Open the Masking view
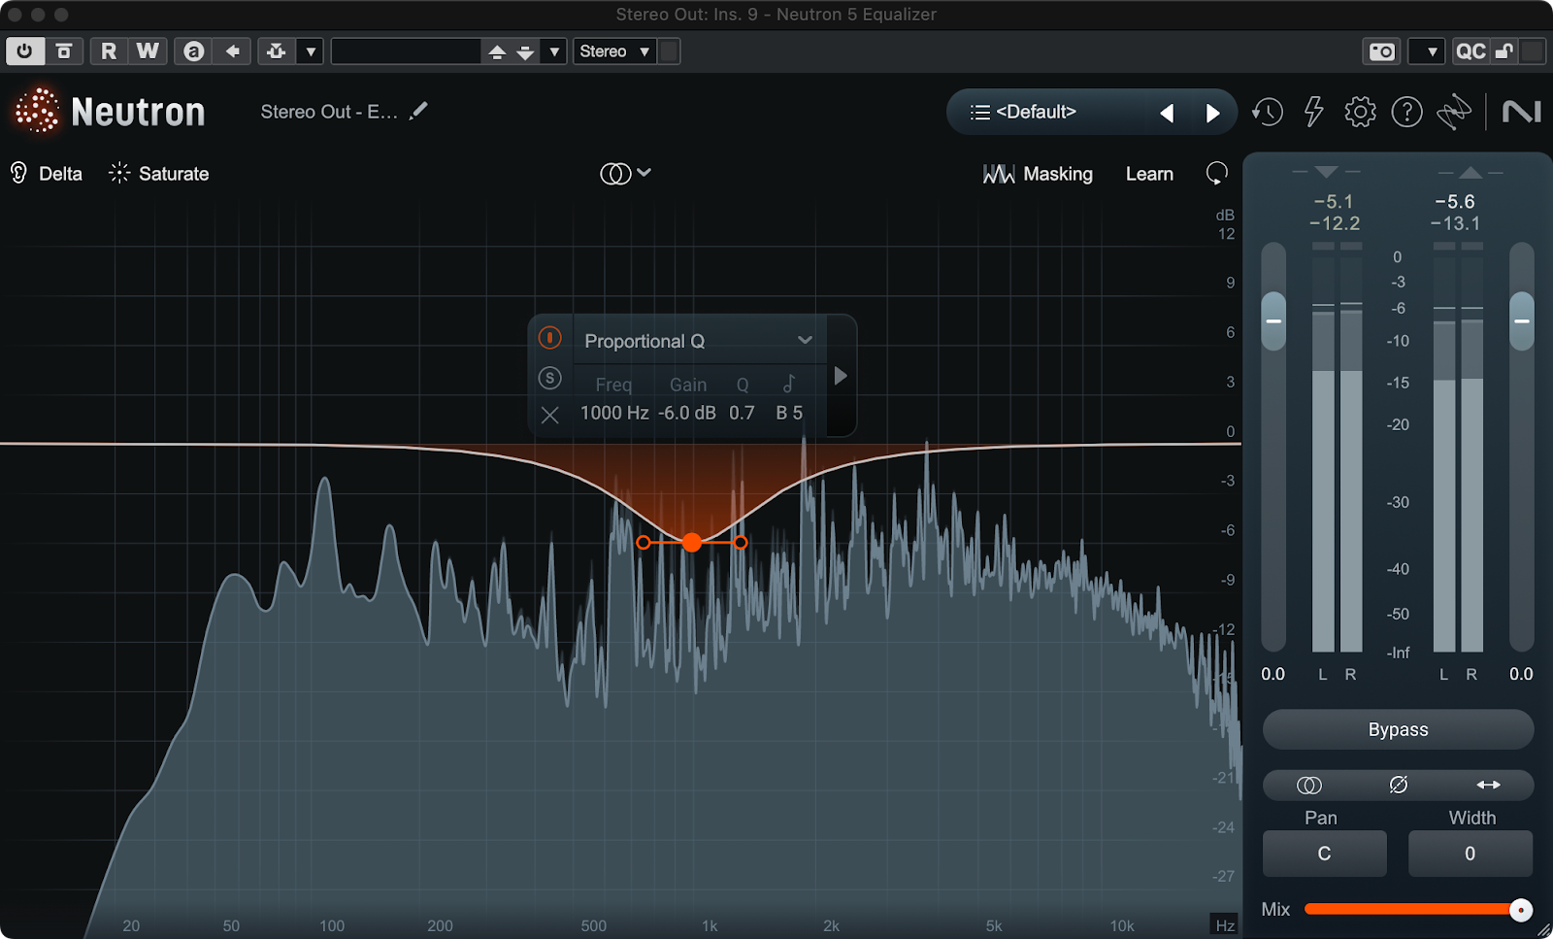1553x939 pixels. [x=1038, y=174]
